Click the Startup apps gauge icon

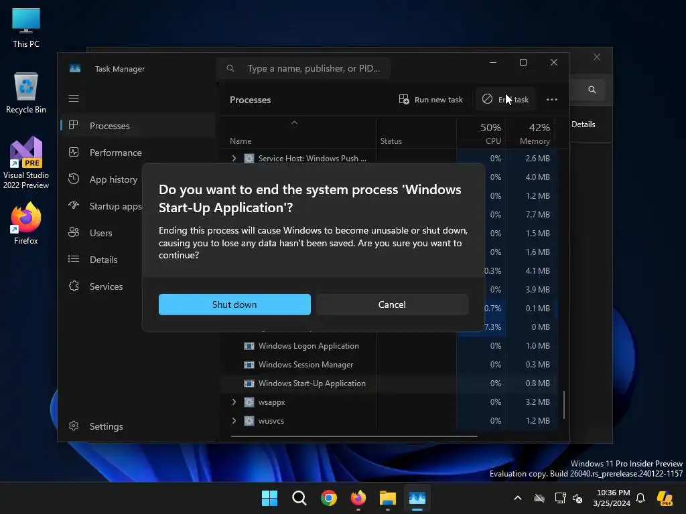click(x=74, y=205)
